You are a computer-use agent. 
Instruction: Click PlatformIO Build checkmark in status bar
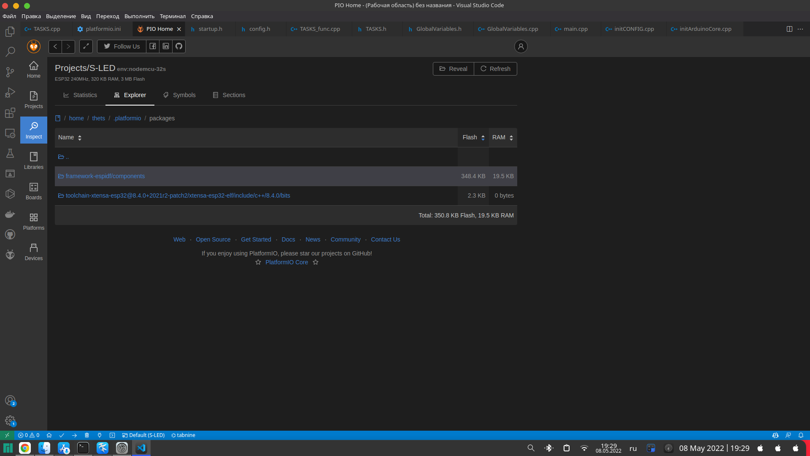[62, 435]
